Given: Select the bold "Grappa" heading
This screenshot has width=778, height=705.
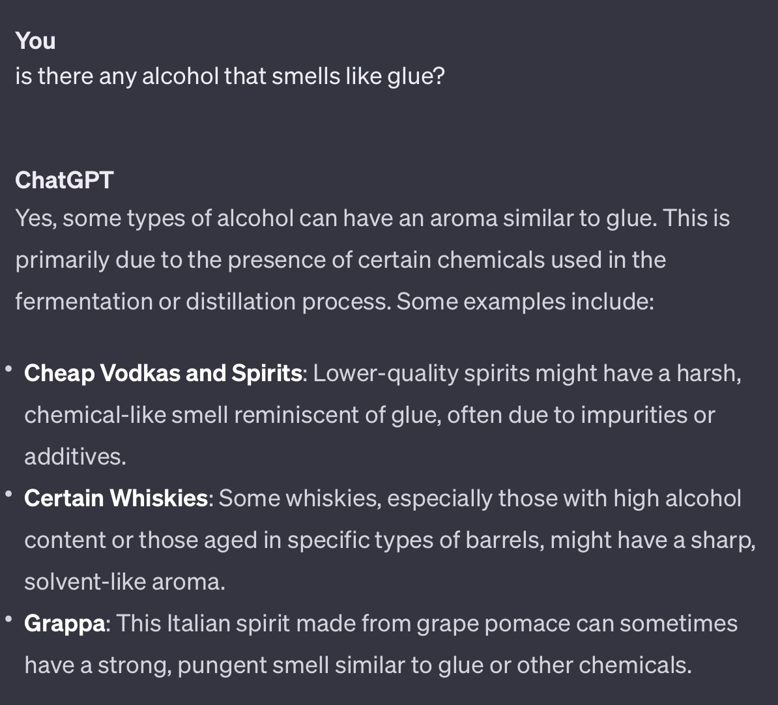Looking at the screenshot, I should (65, 624).
